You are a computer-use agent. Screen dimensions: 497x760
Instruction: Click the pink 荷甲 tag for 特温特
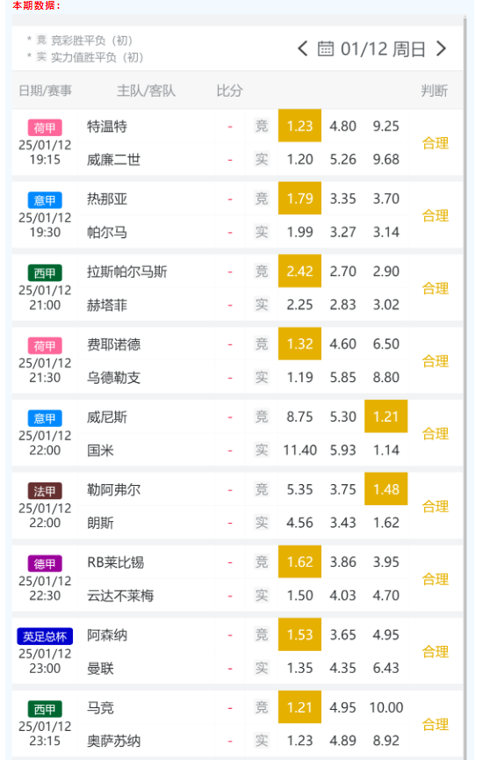point(45,128)
